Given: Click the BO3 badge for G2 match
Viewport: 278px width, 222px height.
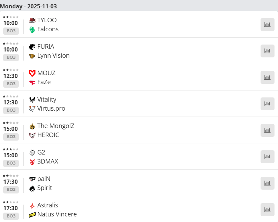Looking at the screenshot, I should (11, 163).
